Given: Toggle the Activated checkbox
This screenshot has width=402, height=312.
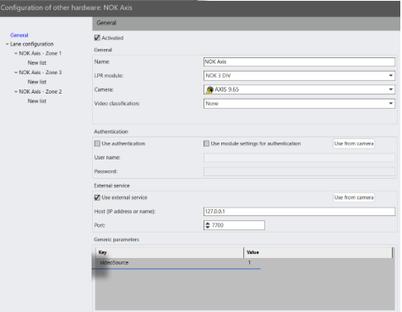Looking at the screenshot, I should point(97,38).
